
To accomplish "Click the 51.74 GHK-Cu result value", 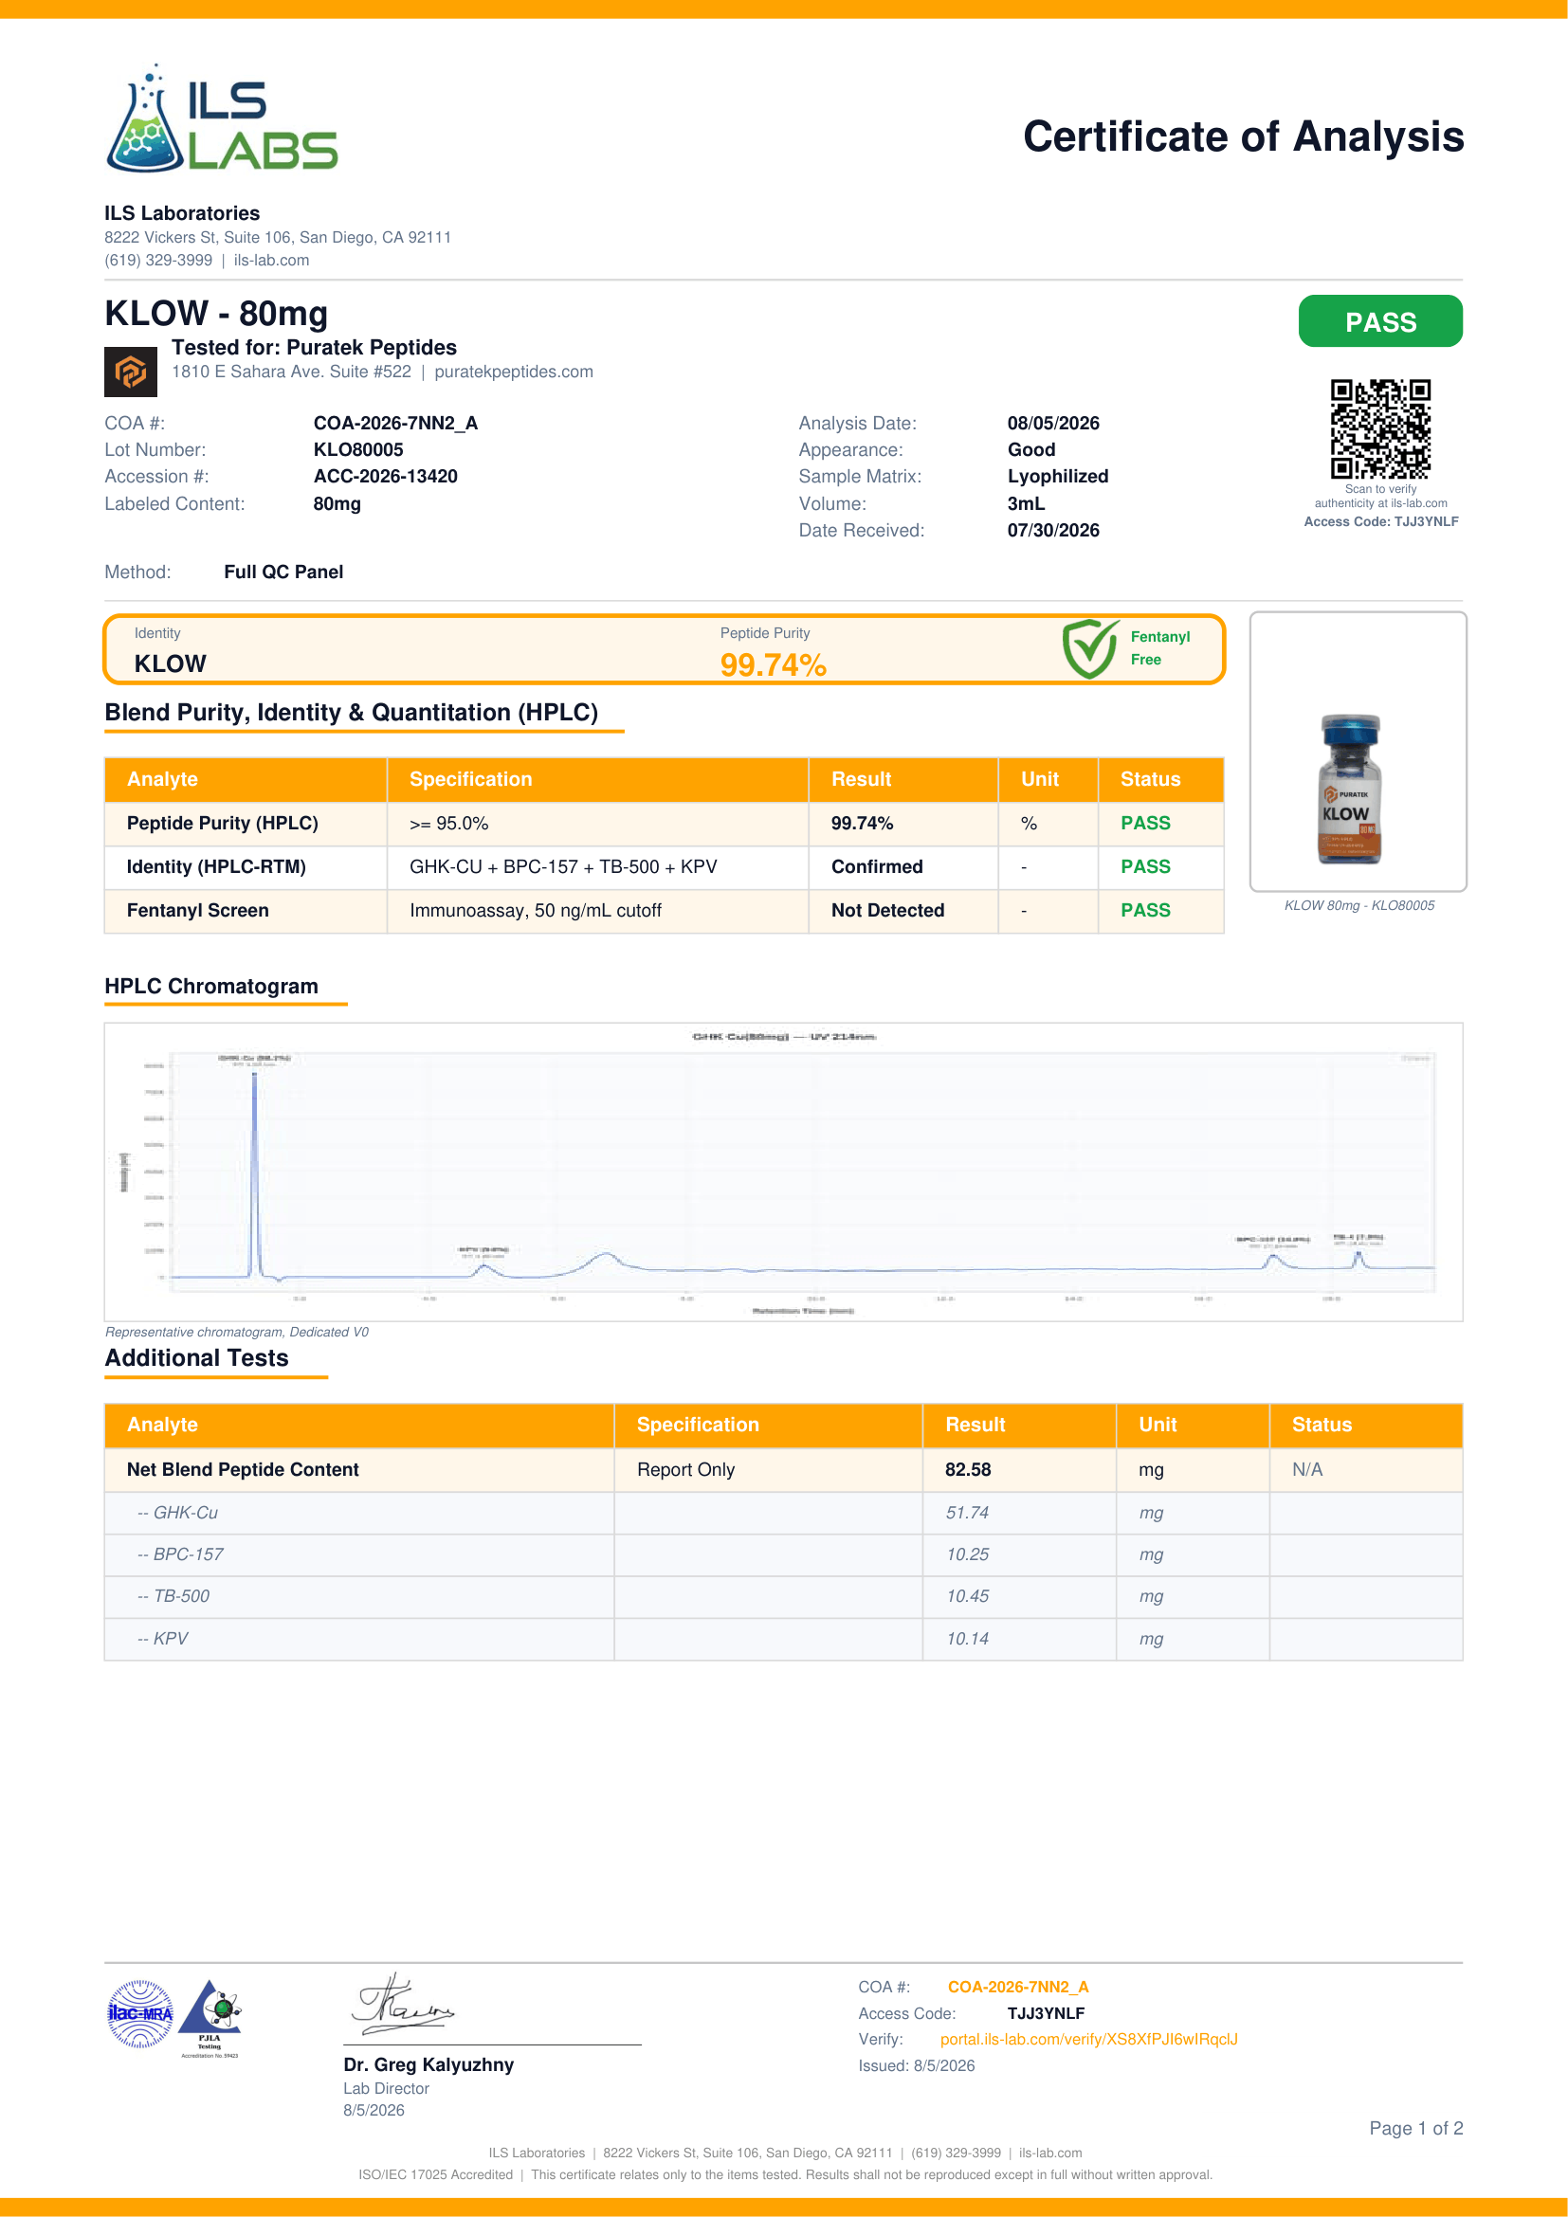I will [968, 1513].
